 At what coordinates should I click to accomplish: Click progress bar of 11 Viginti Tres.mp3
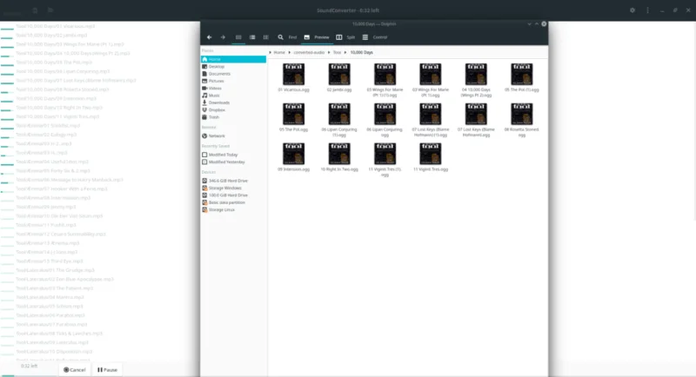[x=7, y=120]
